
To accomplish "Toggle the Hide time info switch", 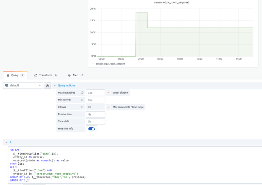I will (x=92, y=129).
